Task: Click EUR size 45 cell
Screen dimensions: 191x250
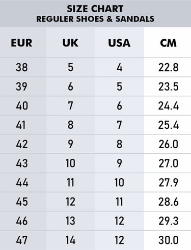Action: [x=22, y=202]
